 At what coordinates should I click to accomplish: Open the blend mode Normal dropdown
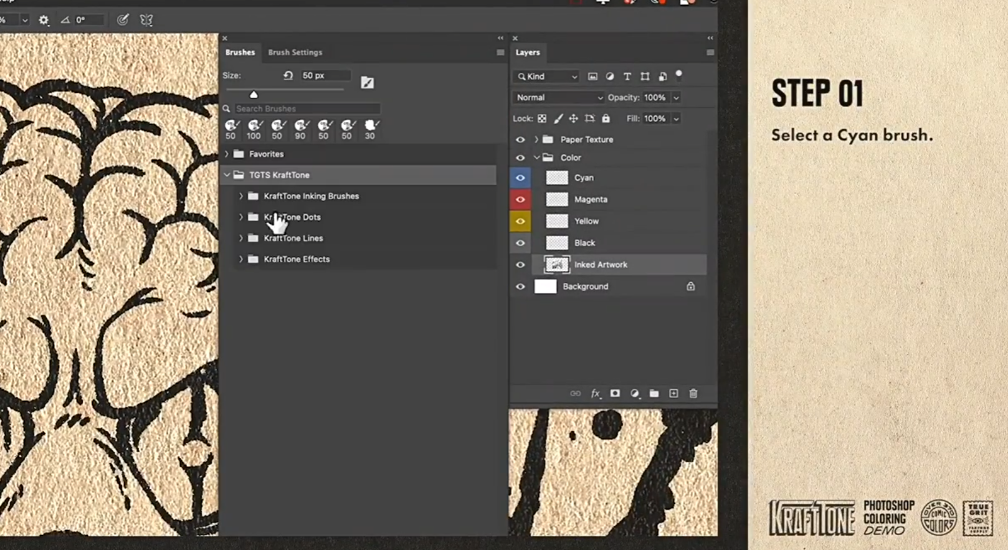click(559, 98)
